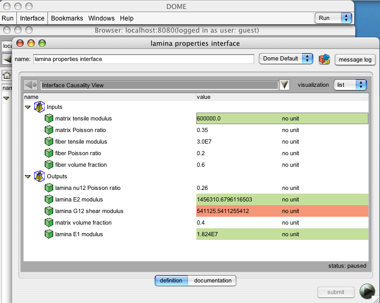380x303 pixels.
Task: Click the lamina nu12 Poisson ratio value 0.26
Action: click(202, 188)
